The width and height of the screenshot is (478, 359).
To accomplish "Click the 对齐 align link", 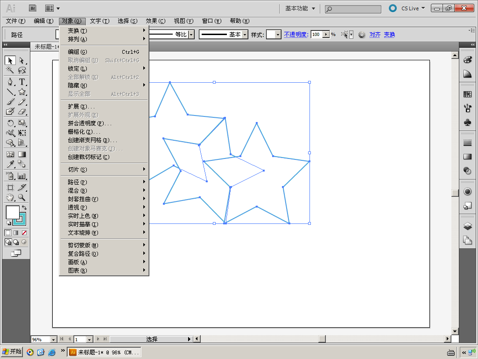I will click(x=375, y=35).
